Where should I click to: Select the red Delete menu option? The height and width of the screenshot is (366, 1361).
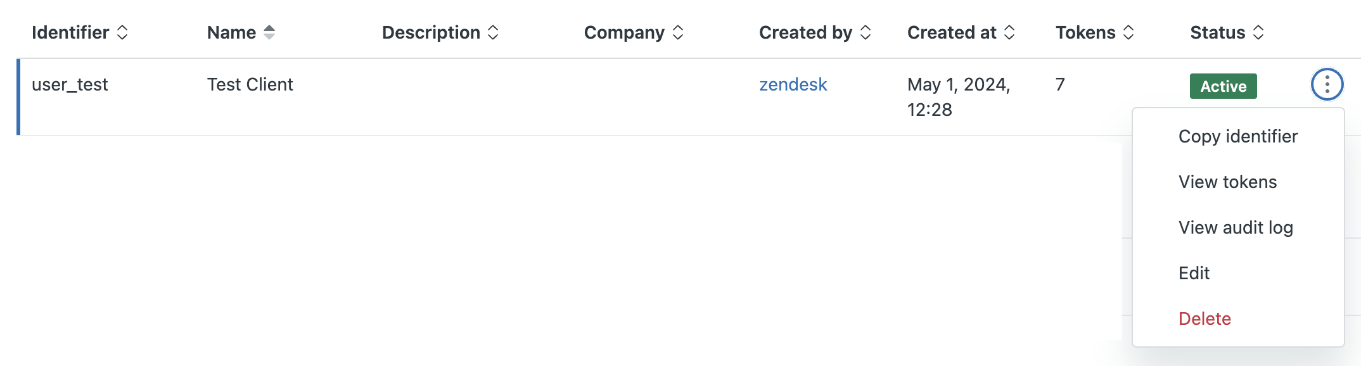tap(1238, 319)
